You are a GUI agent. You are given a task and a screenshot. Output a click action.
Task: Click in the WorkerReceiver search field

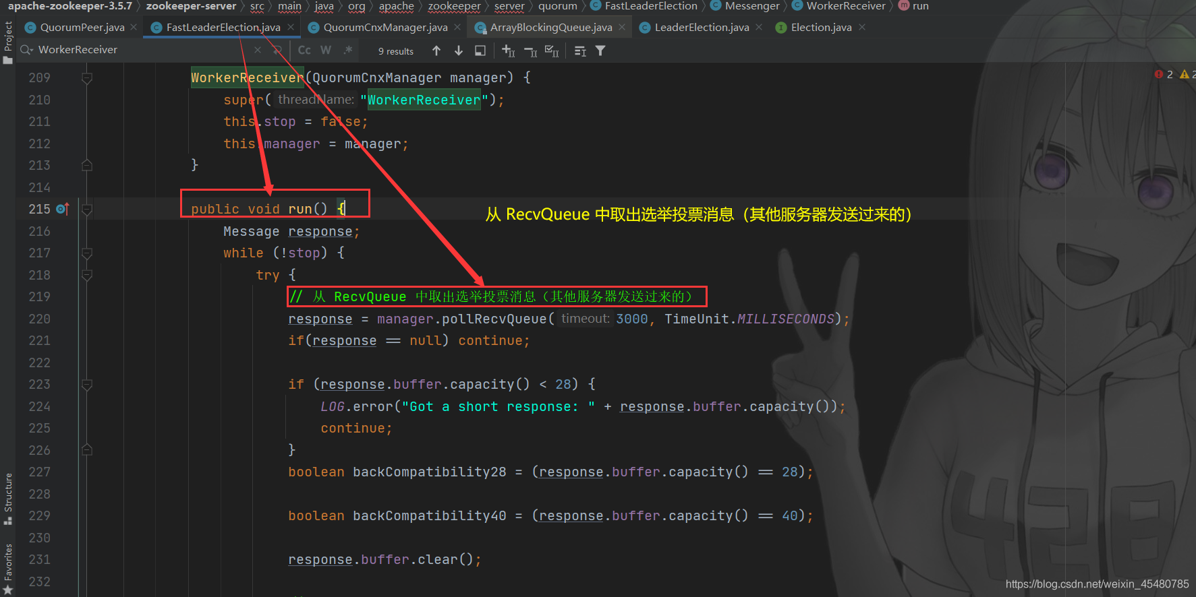142,50
